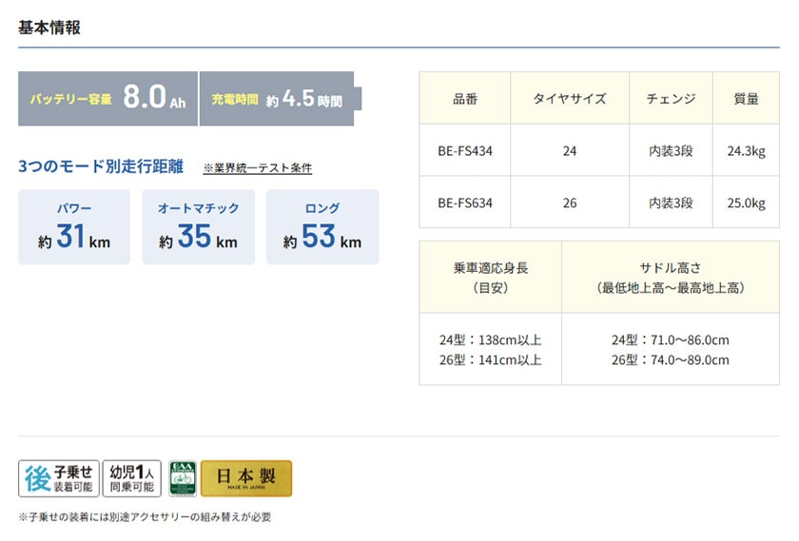Click the green BAA bicycle mark icon
Screen dimensions: 799x541
tap(183, 478)
